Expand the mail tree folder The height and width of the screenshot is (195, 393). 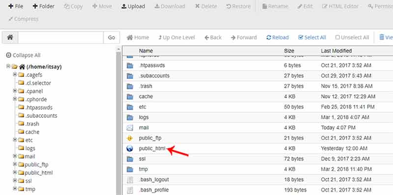[15, 156]
